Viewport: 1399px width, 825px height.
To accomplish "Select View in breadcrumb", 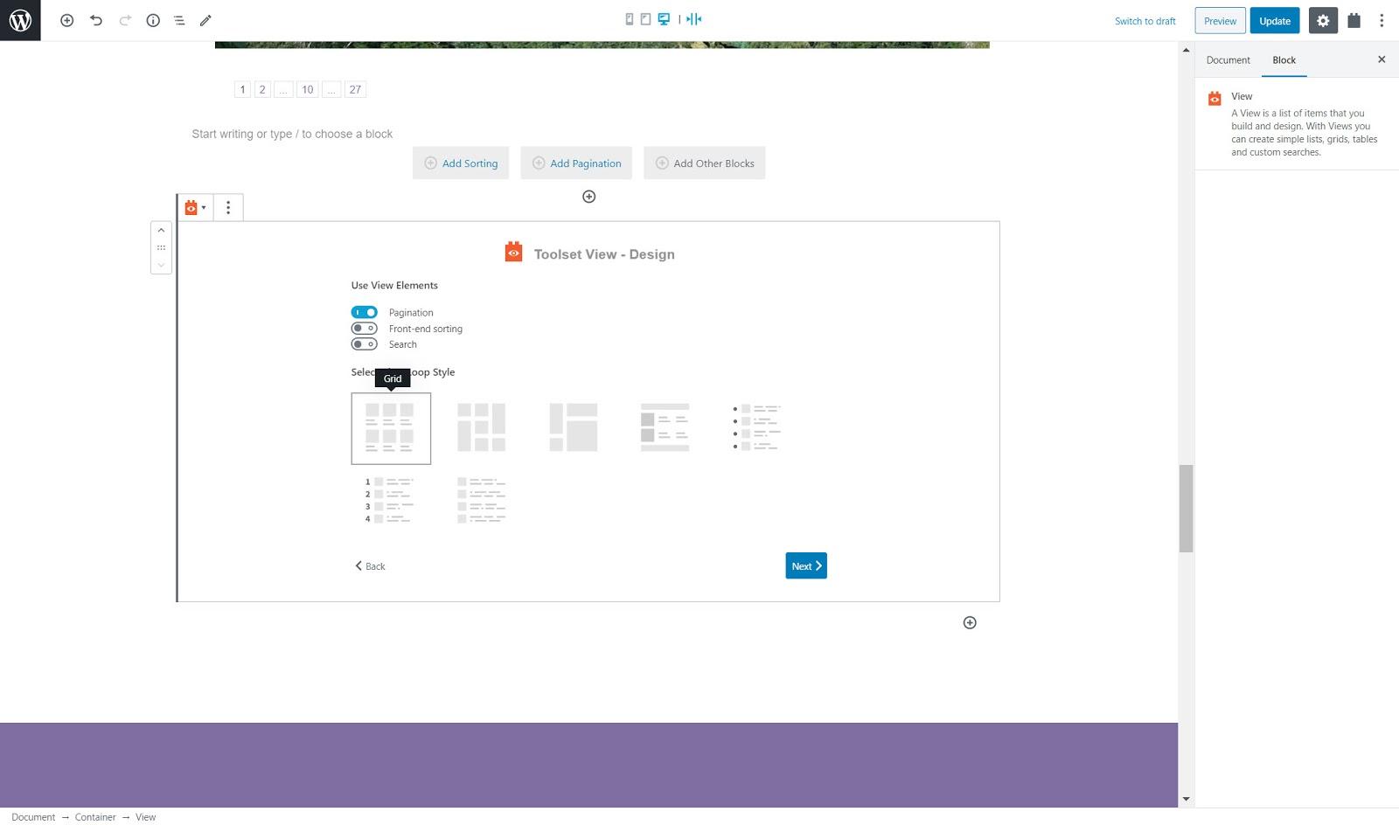I will click(145, 817).
